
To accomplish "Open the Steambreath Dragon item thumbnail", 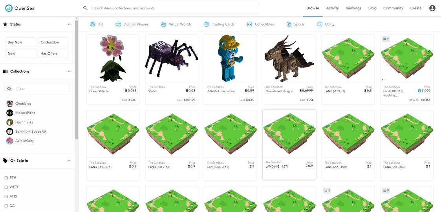I will (x=289, y=58).
